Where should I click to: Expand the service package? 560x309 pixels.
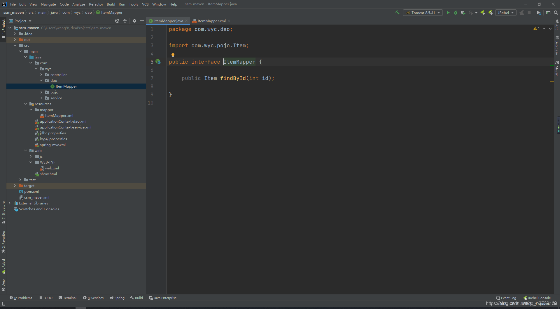point(41,98)
